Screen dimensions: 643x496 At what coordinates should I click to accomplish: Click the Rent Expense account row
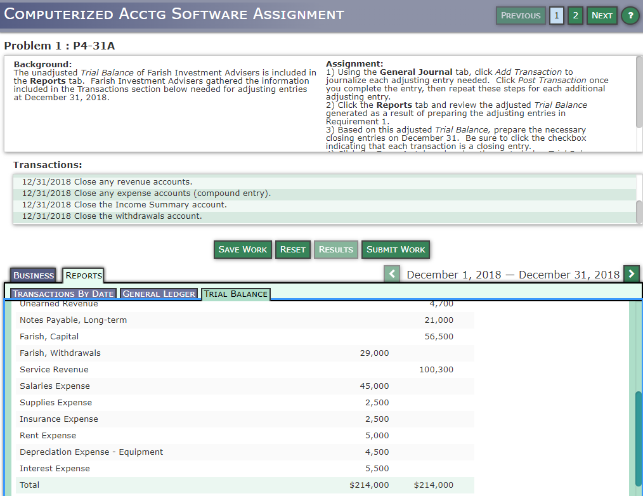(x=245, y=435)
